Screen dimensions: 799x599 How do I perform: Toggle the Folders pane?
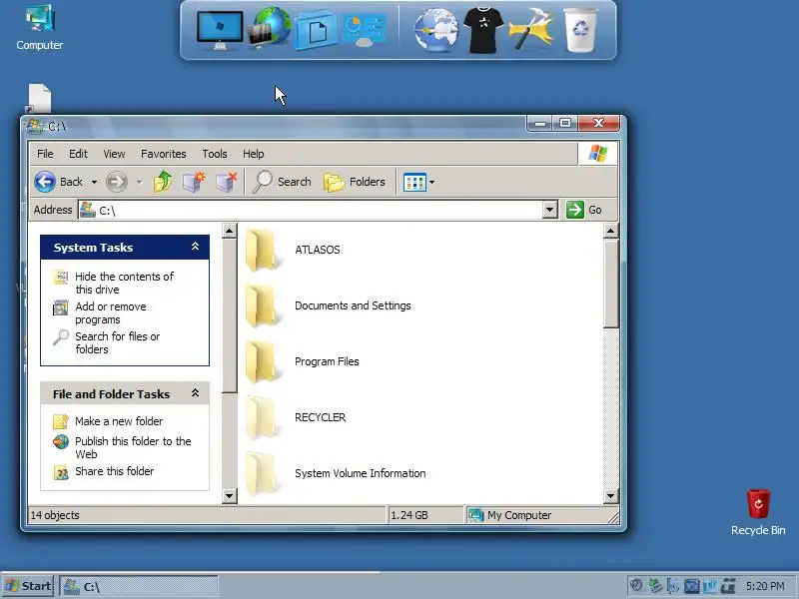pyautogui.click(x=355, y=182)
